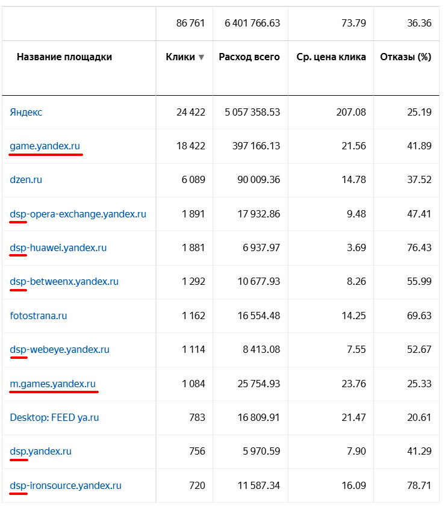This screenshot has width=445, height=507.
Task: Open the Яндекс site link
Action: 26,112
